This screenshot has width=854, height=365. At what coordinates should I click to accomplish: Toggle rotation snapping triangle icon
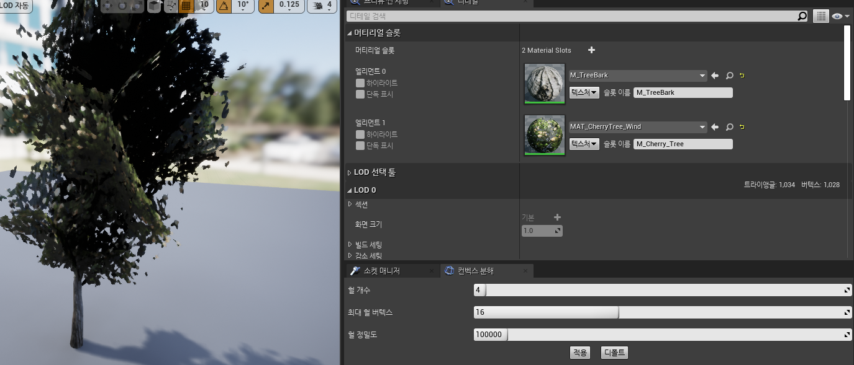coord(223,6)
